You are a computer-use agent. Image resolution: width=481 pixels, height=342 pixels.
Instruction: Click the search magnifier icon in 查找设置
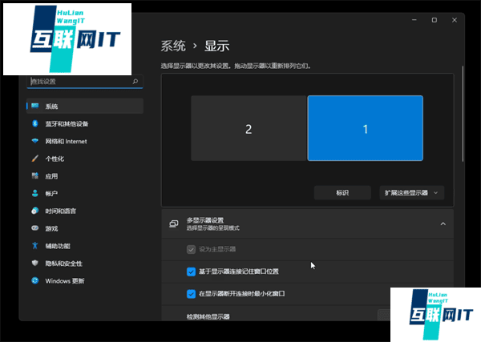tap(135, 82)
